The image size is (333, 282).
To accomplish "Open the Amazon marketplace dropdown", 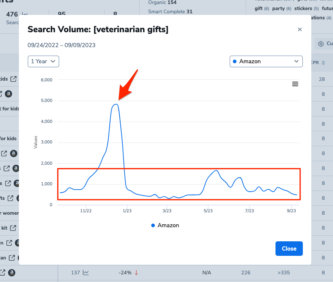I will click(x=266, y=61).
